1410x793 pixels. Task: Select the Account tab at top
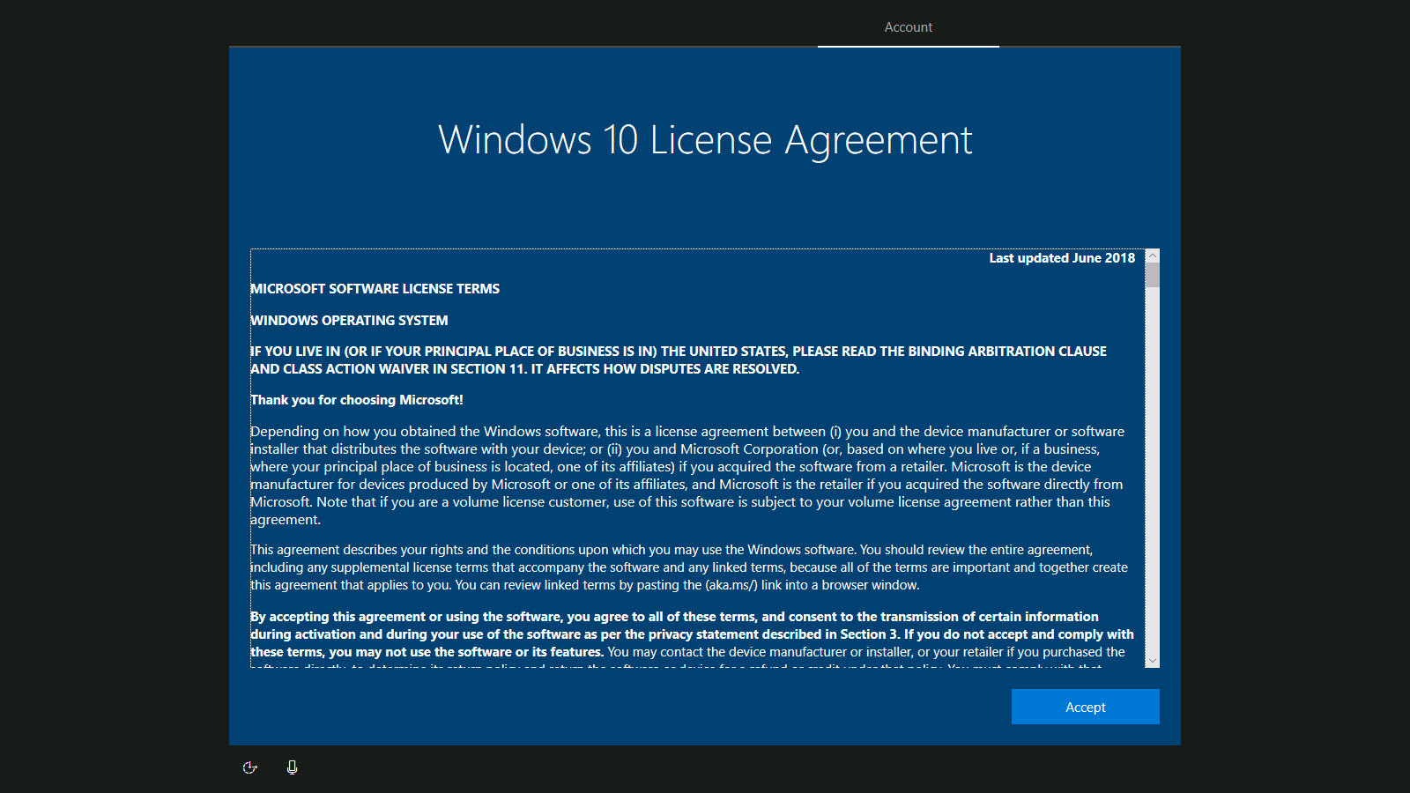(x=908, y=27)
